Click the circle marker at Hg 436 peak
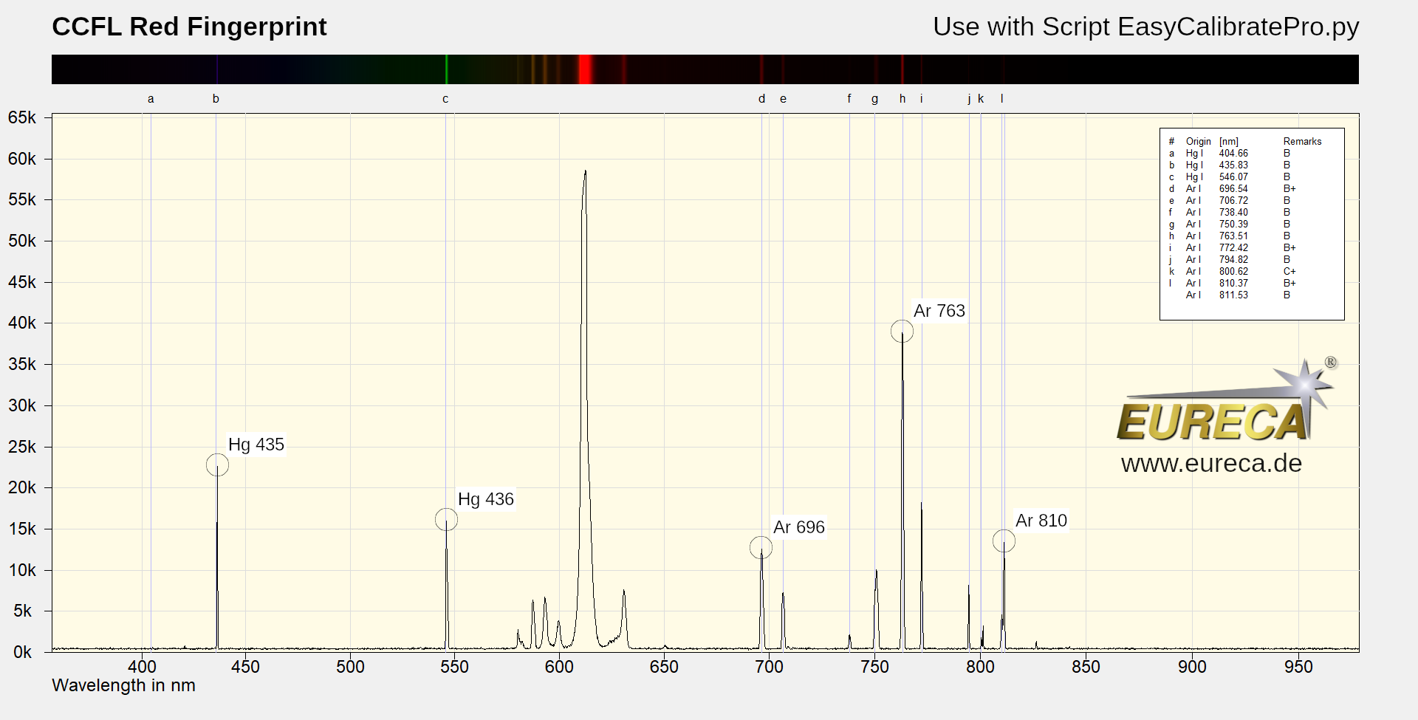 pyautogui.click(x=446, y=520)
